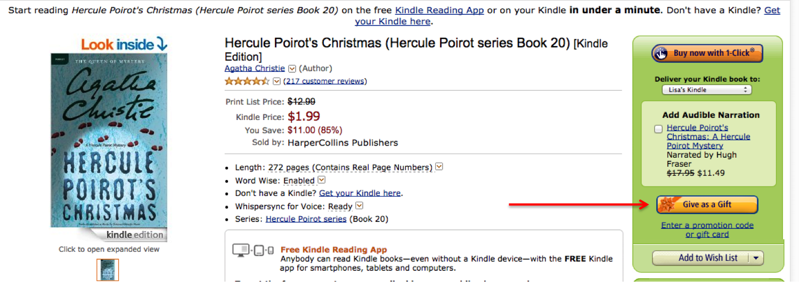Viewport: 799px width, 282px height.
Task: Open the star rating breakdown dropdown
Action: click(x=276, y=81)
